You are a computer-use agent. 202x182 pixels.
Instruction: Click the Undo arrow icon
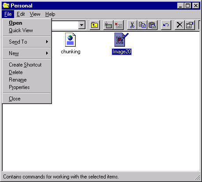[166, 25]
